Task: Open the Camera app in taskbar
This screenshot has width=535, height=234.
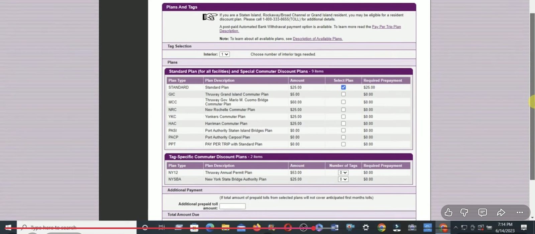Action: pyautogui.click(x=412, y=228)
